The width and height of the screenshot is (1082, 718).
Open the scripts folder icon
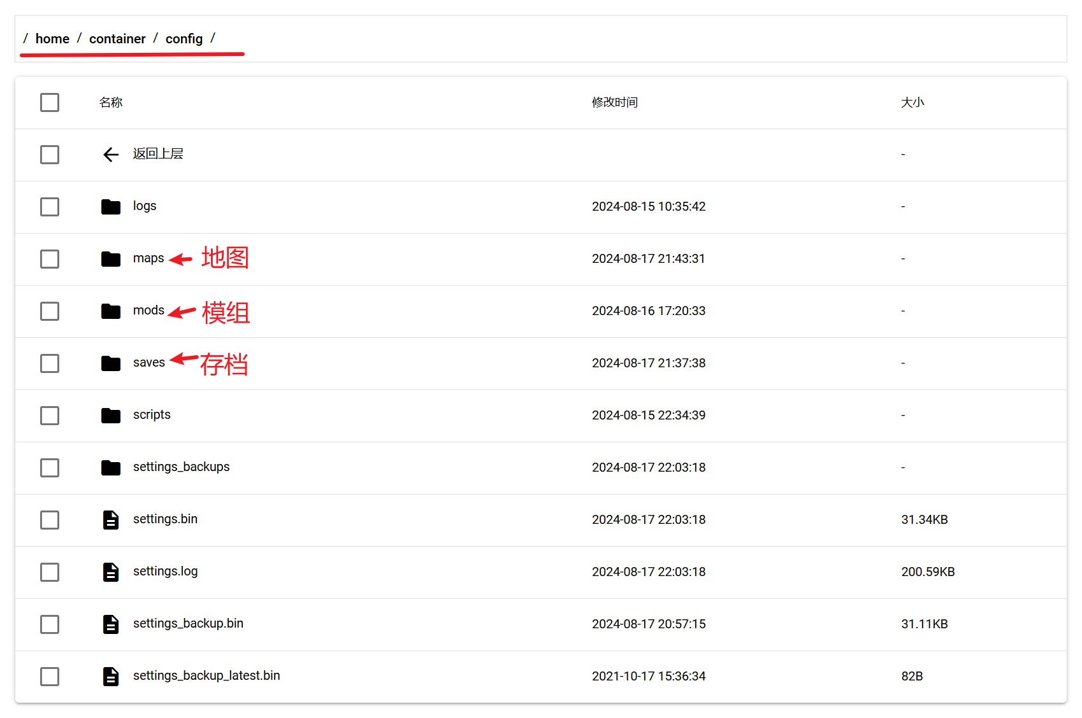click(110, 415)
